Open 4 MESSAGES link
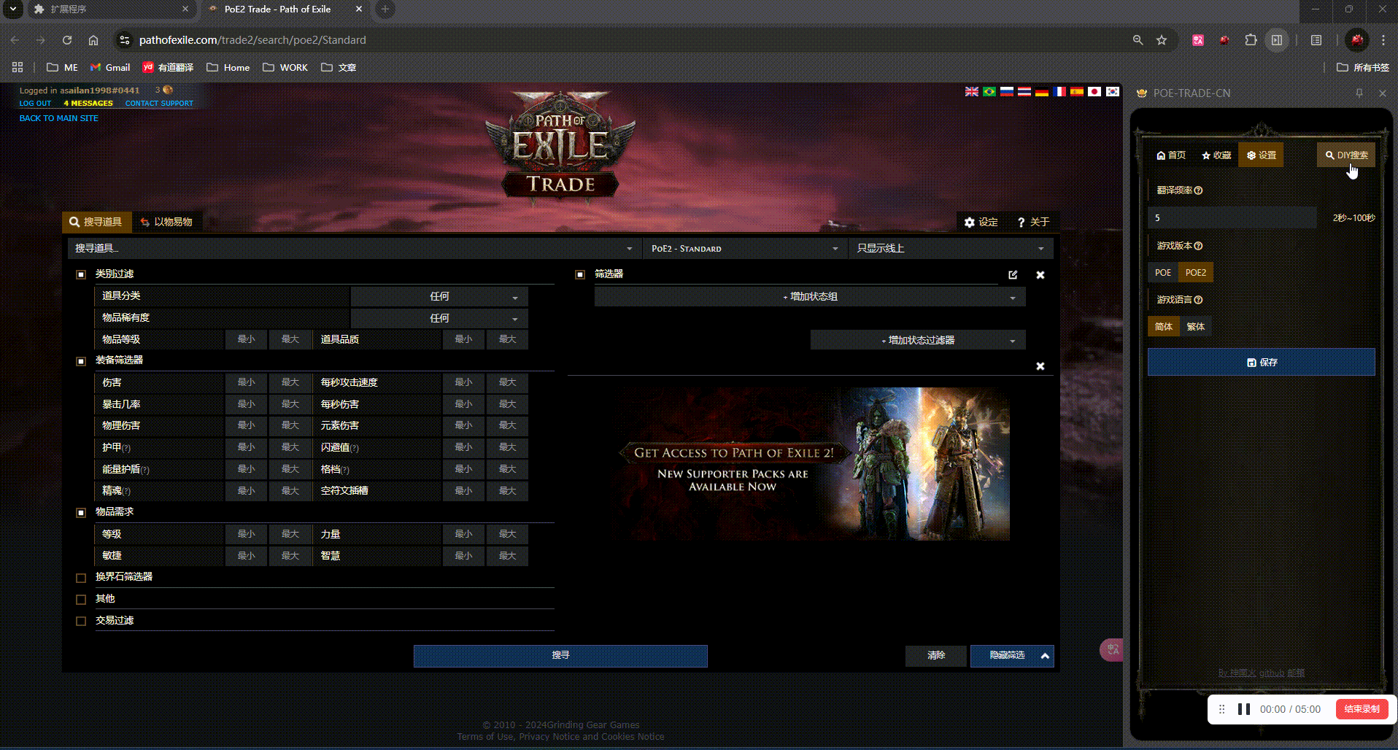The height and width of the screenshot is (750, 1398). tap(88, 104)
